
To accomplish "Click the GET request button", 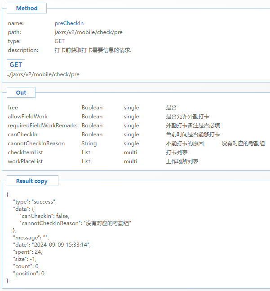I will tap(16, 65).
